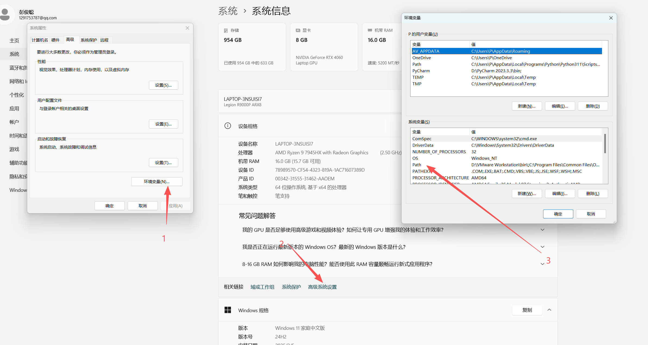Screen dimensions: 648x345
Task: Click the installed RAM card icon
Action: click(x=370, y=30)
